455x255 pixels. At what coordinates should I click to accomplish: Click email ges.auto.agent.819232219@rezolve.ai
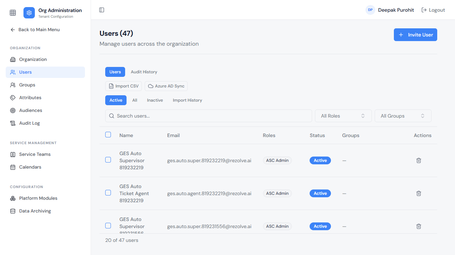(209, 193)
